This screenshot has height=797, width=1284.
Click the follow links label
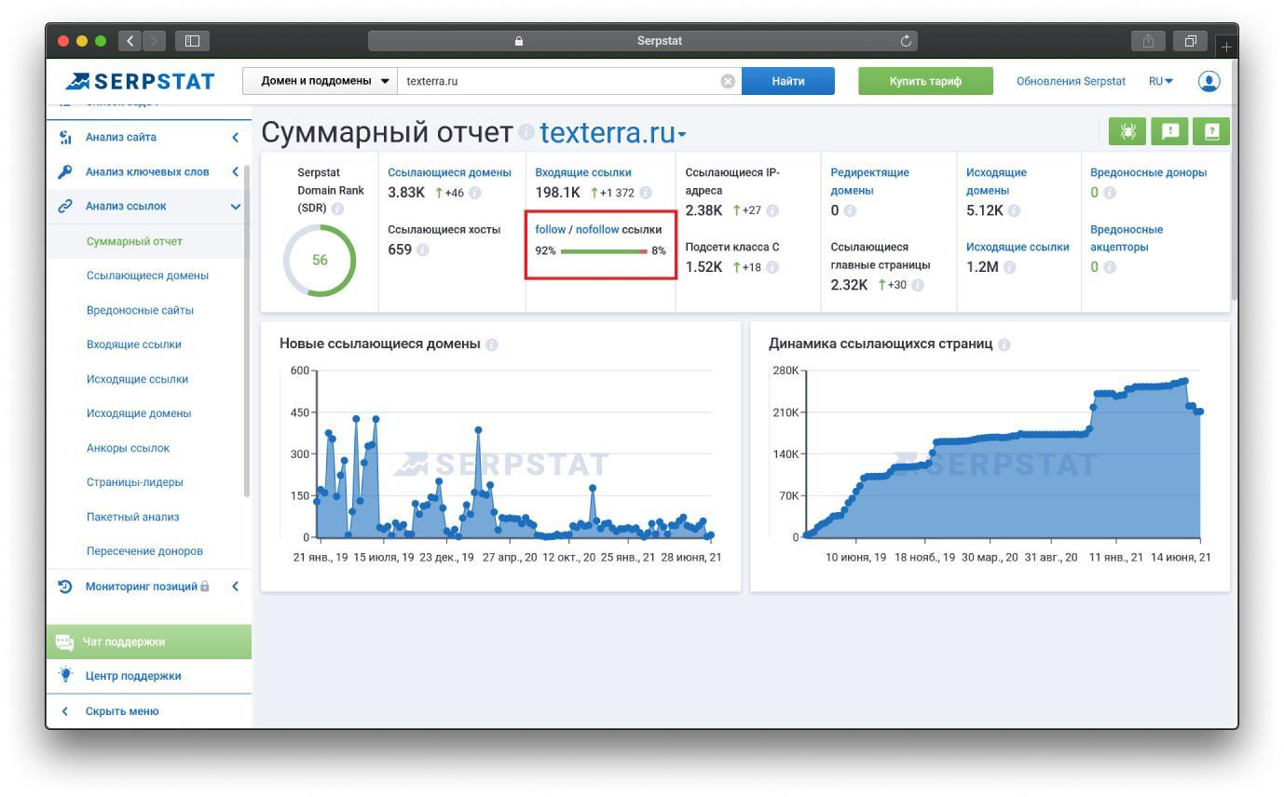(550, 229)
